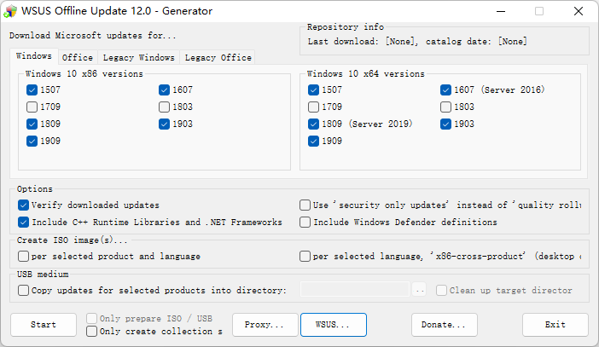Check ISO per selected product and language
Screen dimensions: 599x347
tap(23, 257)
